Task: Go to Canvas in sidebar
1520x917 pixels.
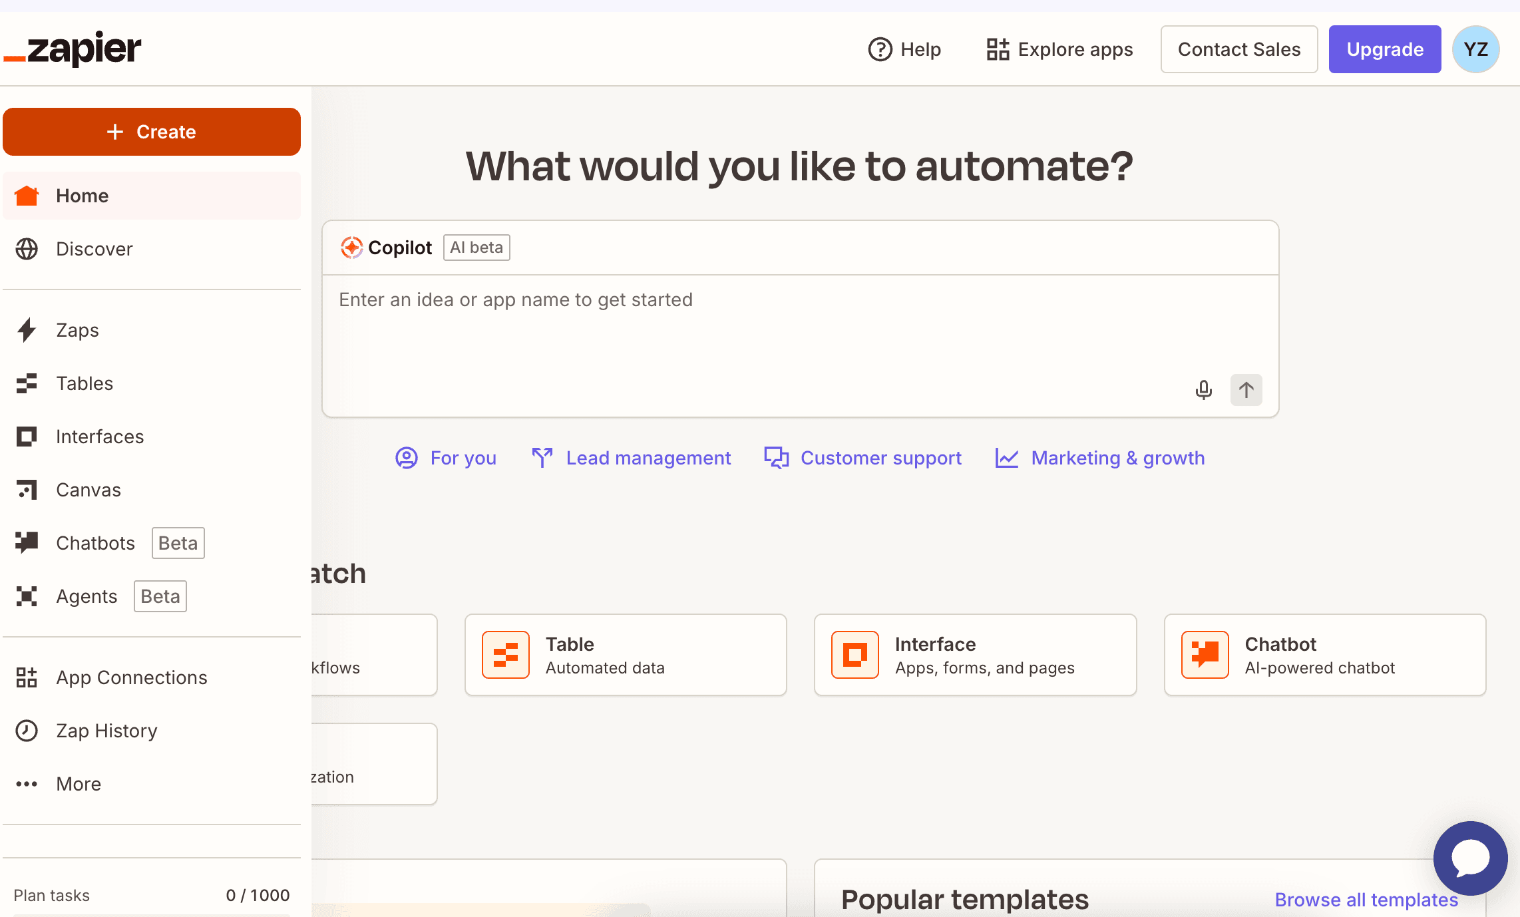Action: click(x=88, y=490)
